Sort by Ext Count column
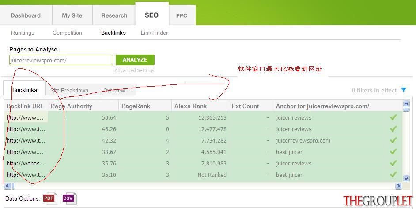Viewport: 416px width, 209px height. pos(251,106)
